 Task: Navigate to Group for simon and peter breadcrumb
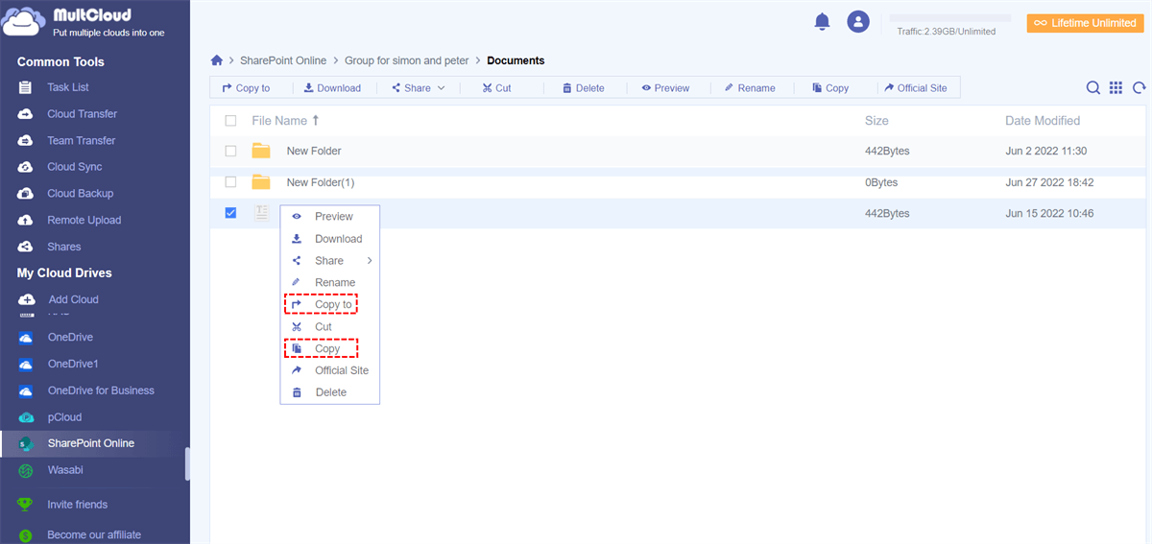(407, 60)
